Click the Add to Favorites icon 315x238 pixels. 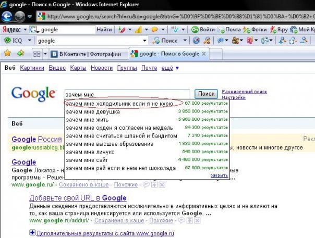pos(21,53)
